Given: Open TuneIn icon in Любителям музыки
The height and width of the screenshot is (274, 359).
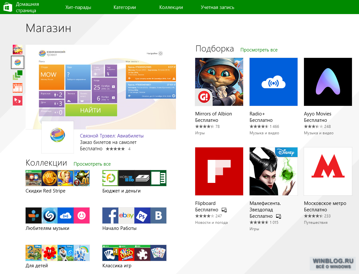Looking at the screenshot, I should tap(34, 215).
